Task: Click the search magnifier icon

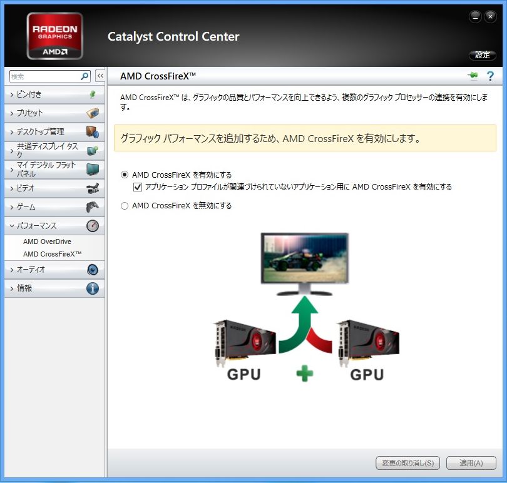Action: (84, 76)
